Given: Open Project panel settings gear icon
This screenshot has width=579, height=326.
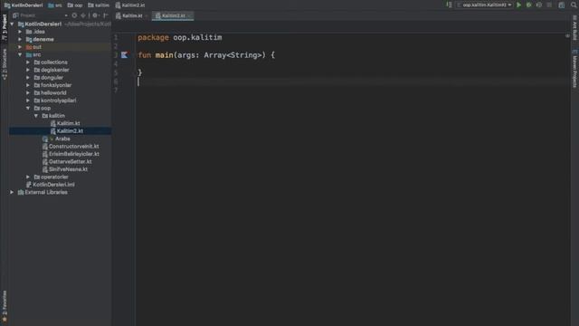Looking at the screenshot, I should click(95, 15).
